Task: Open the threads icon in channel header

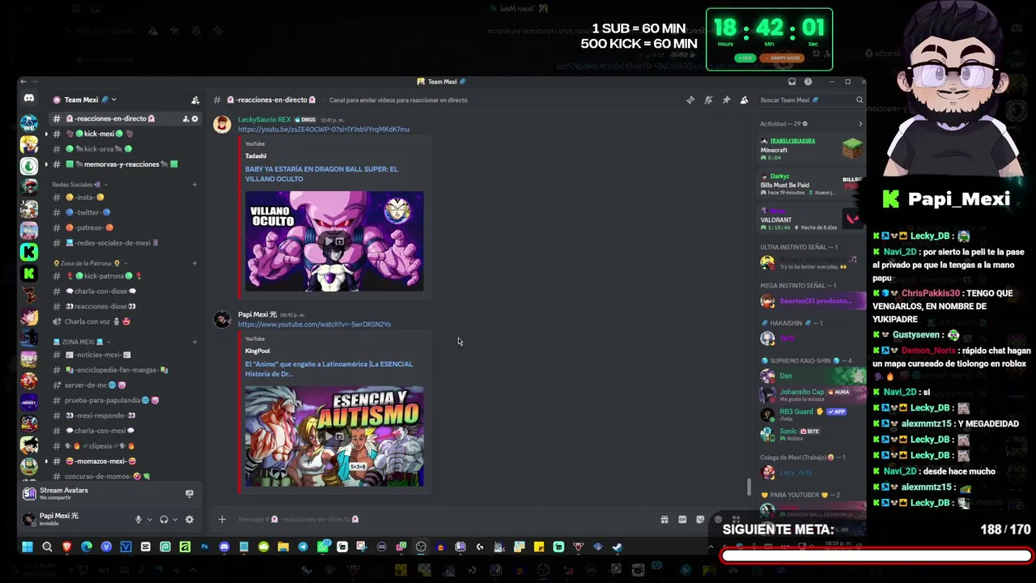Action: click(x=690, y=100)
